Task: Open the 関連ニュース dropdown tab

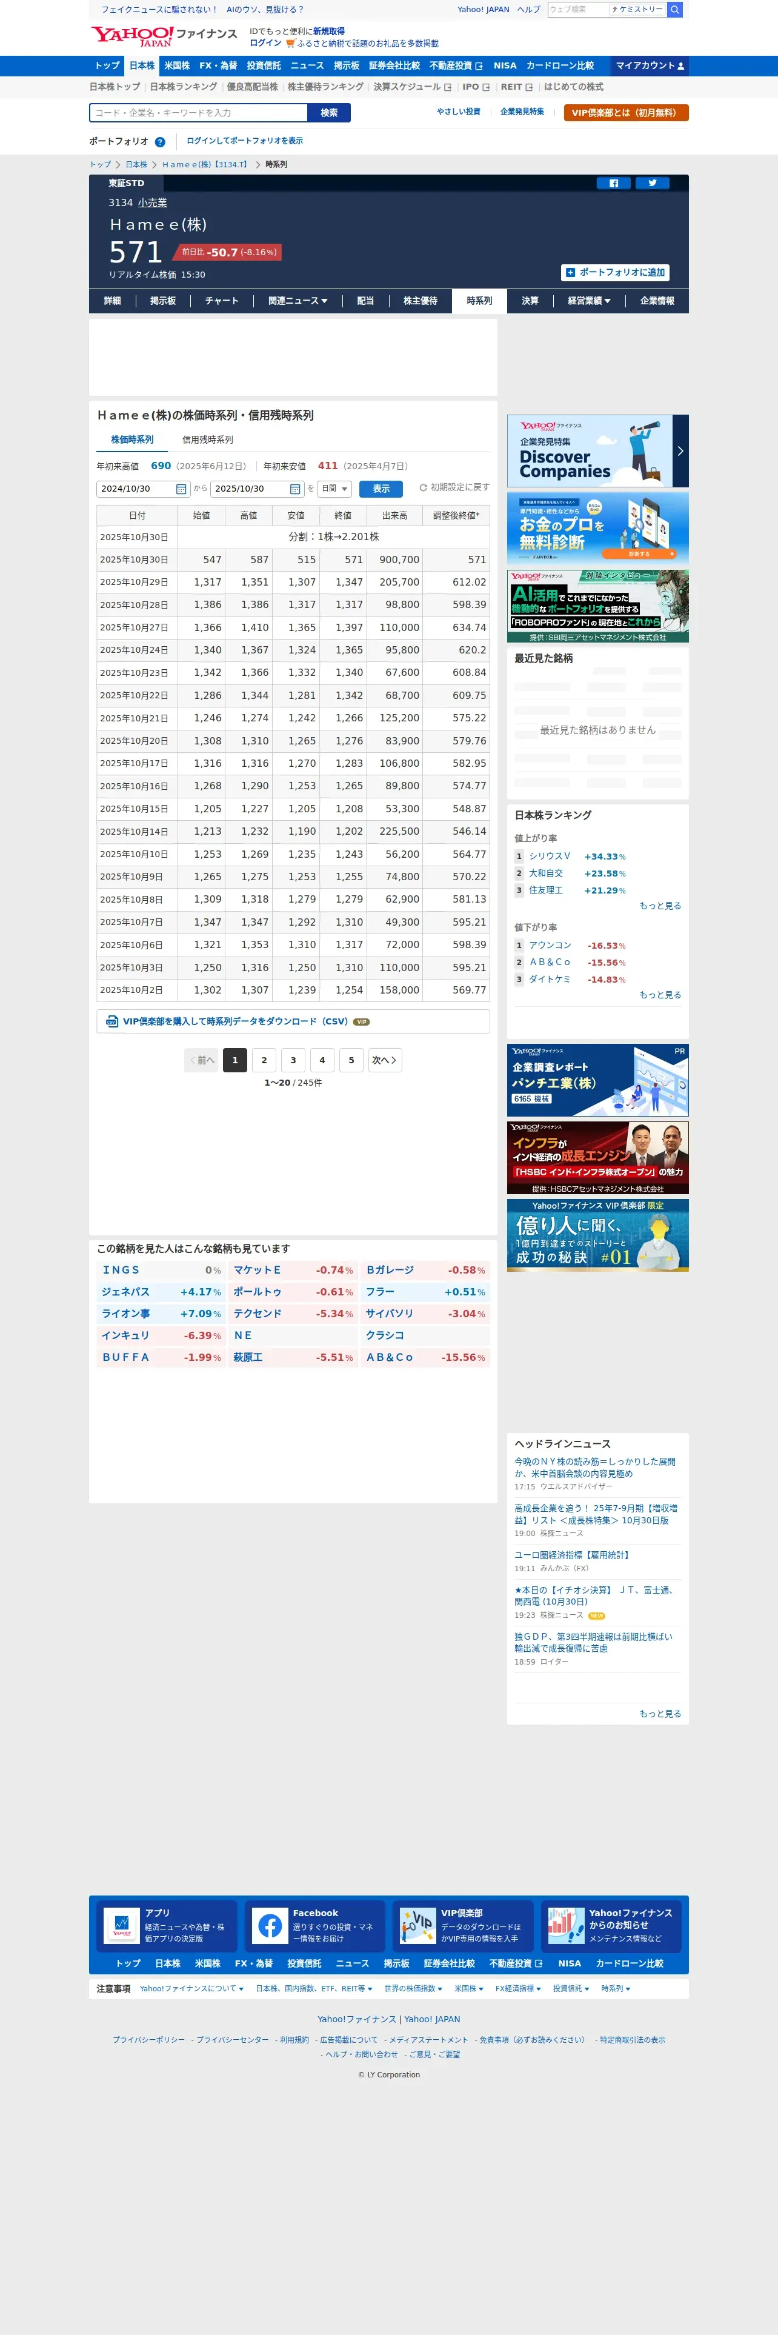Action: pyautogui.click(x=298, y=301)
